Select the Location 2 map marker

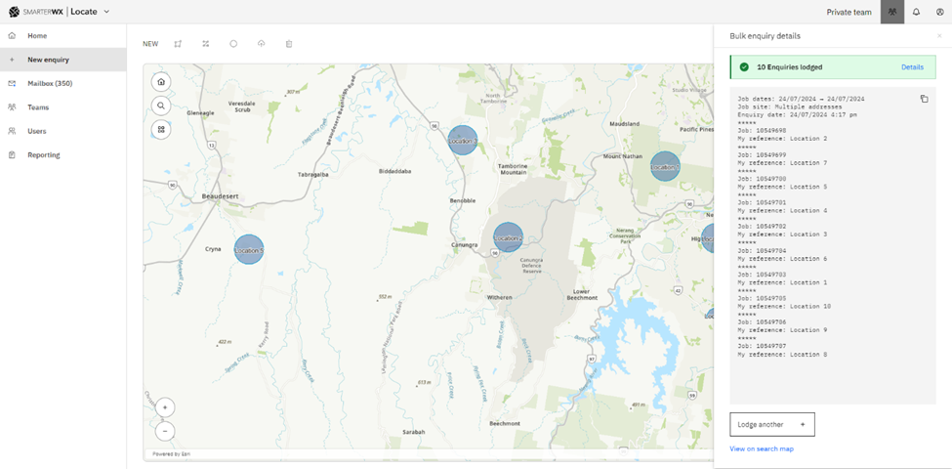(x=508, y=237)
